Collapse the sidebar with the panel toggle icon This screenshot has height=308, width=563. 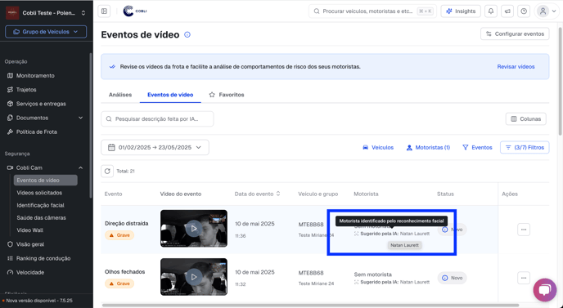tap(104, 11)
